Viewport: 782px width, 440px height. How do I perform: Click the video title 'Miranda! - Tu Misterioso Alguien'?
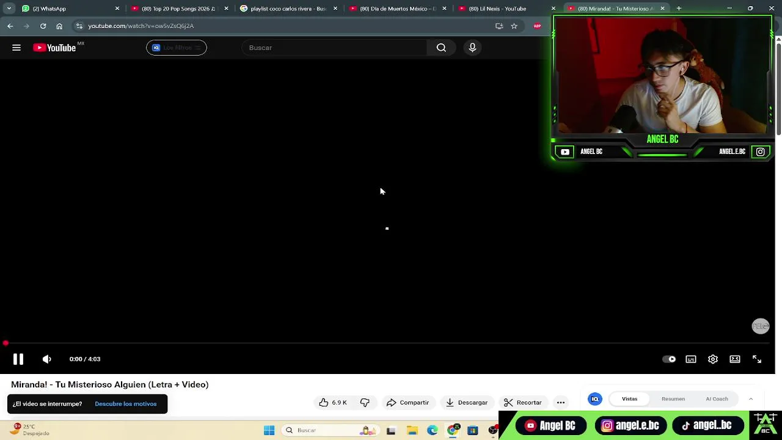pos(109,384)
